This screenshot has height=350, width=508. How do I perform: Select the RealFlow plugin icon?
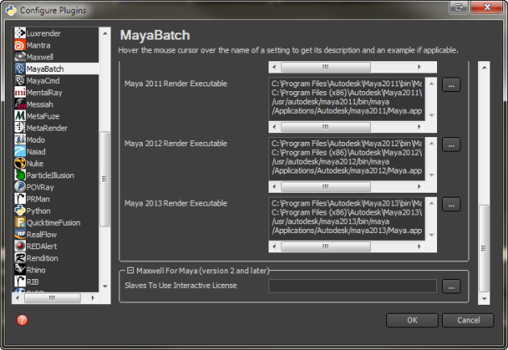tap(20, 235)
